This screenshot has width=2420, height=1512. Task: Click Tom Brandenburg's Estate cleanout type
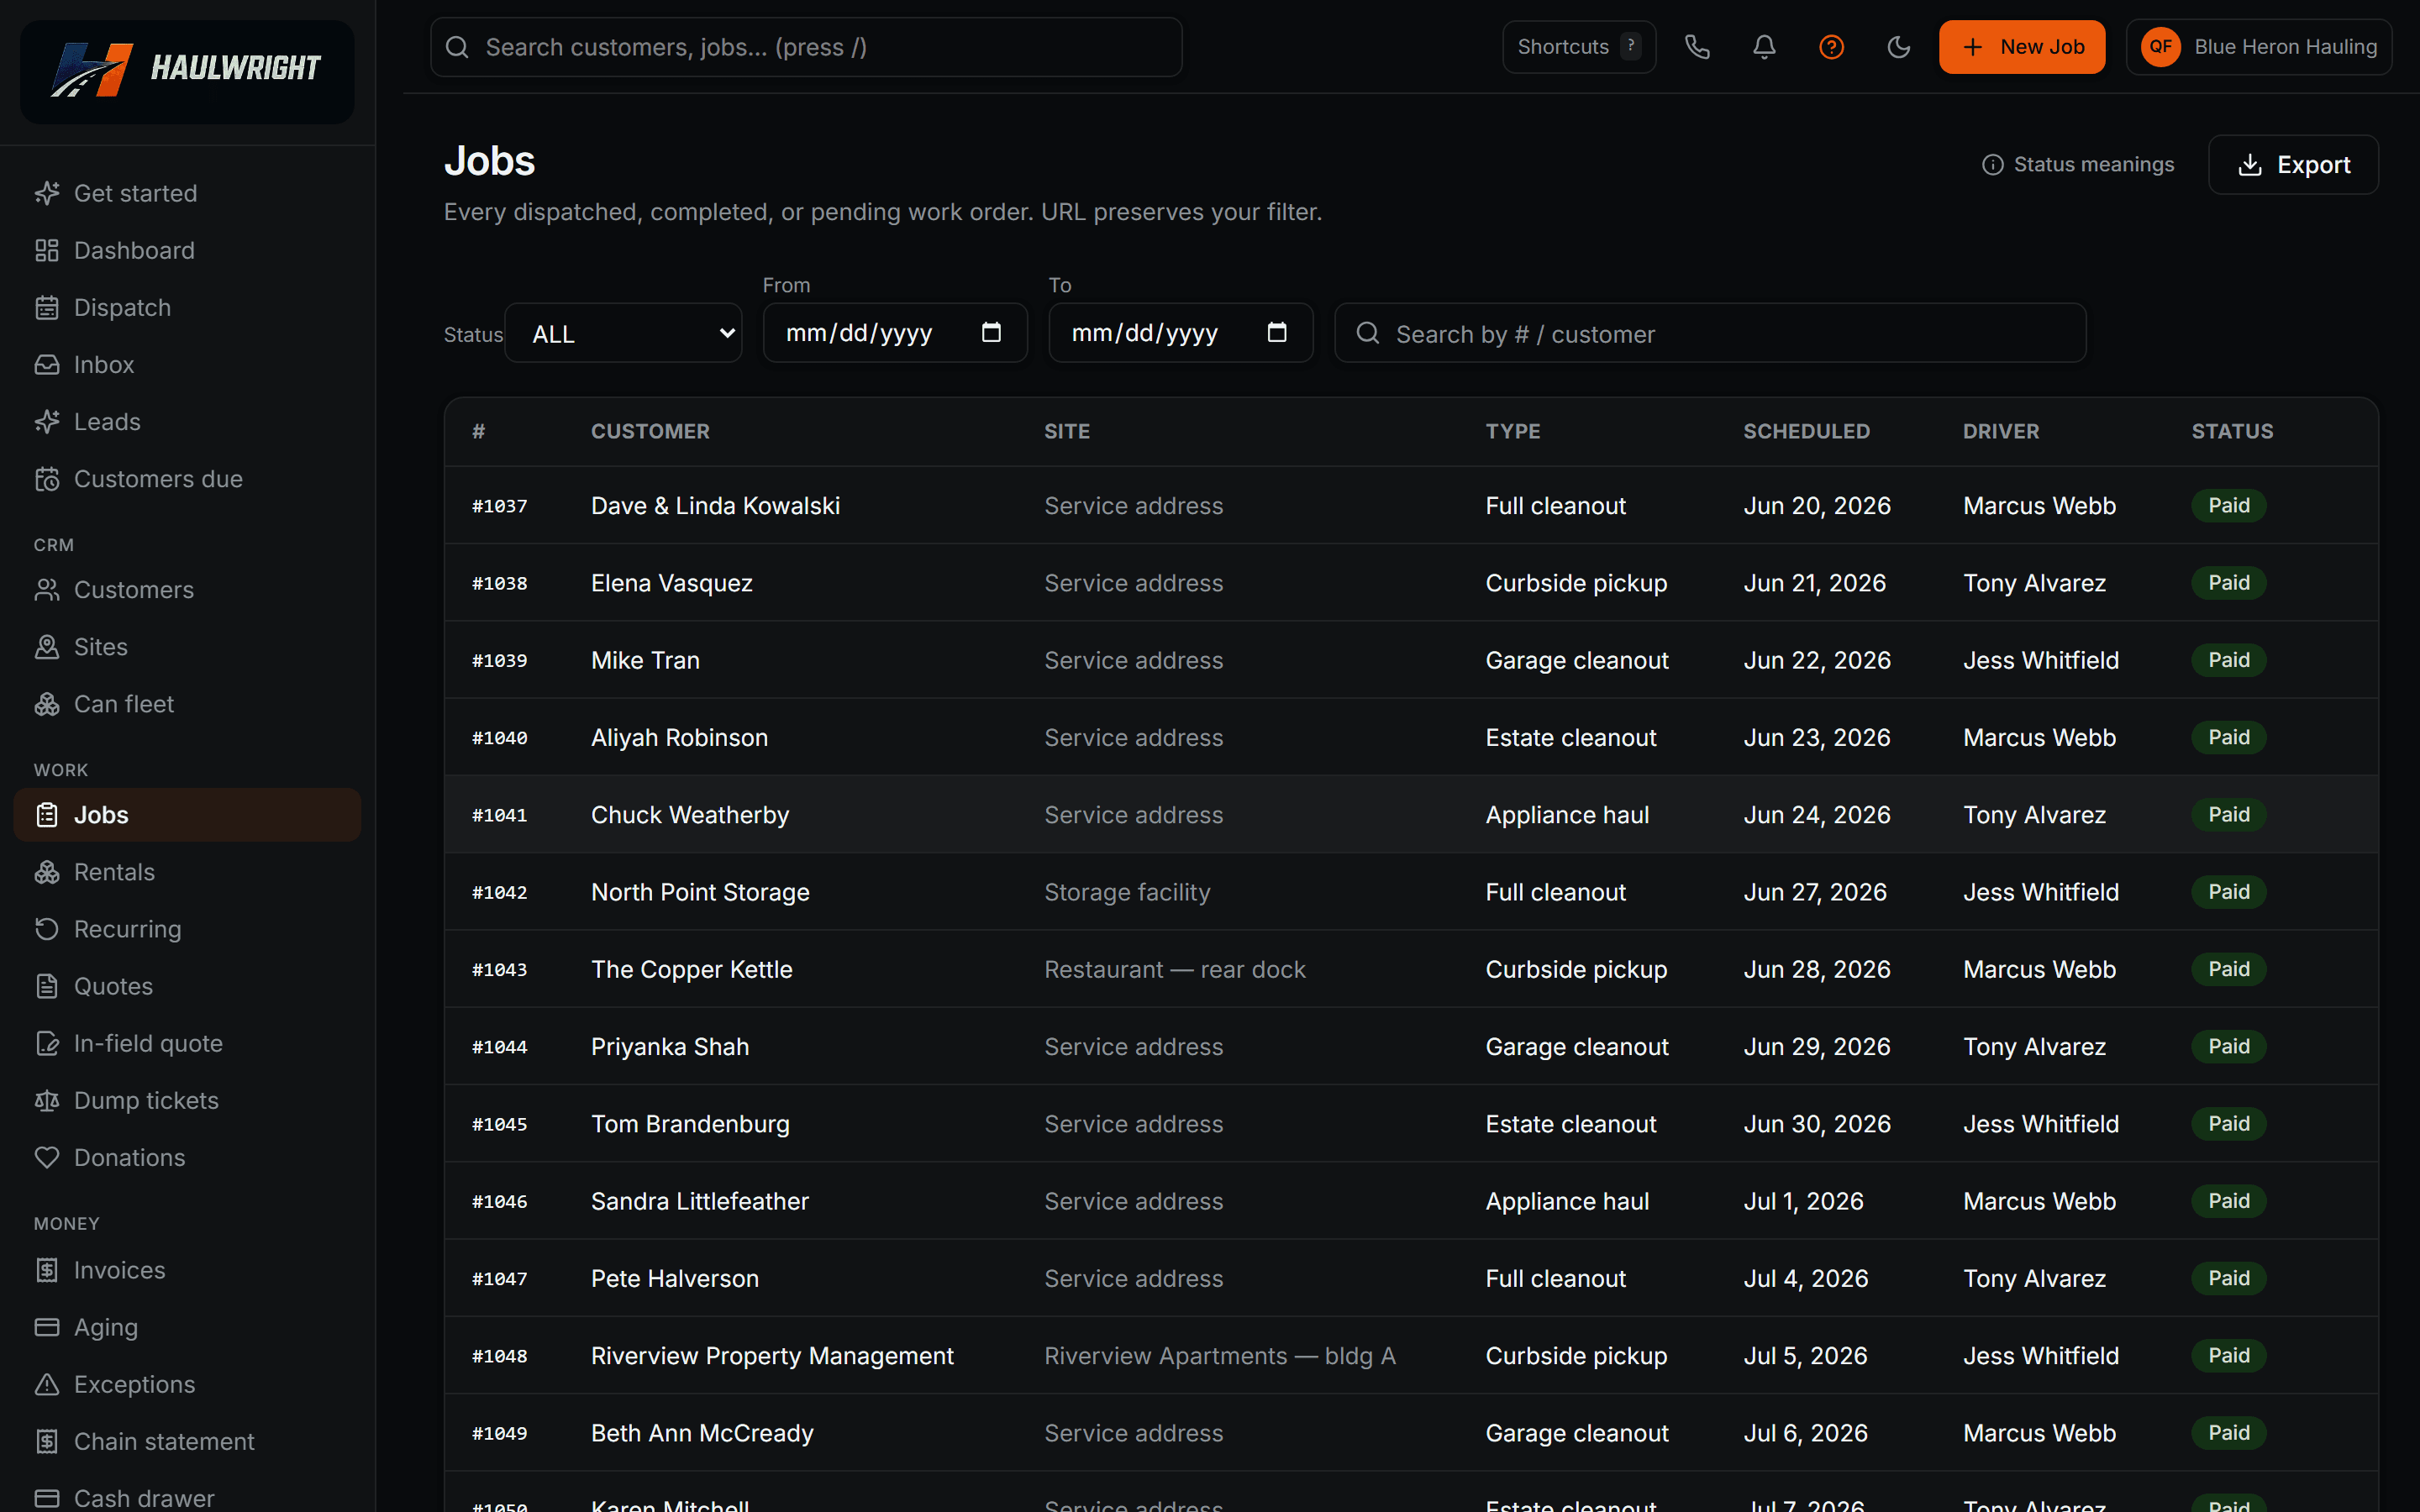[x=1570, y=1124]
